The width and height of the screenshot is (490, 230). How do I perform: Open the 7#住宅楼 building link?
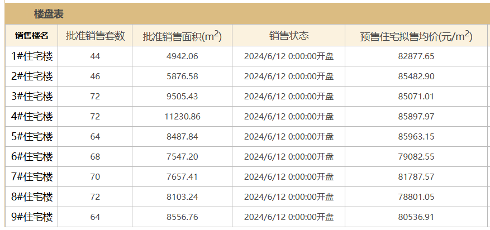tap(32, 177)
